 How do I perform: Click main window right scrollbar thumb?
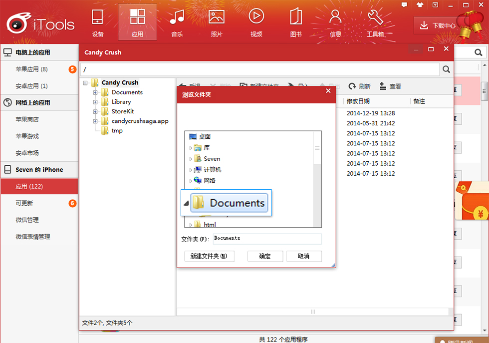click(x=484, y=91)
